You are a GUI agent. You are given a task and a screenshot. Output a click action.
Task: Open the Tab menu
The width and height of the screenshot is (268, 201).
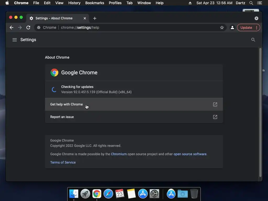(130, 3)
